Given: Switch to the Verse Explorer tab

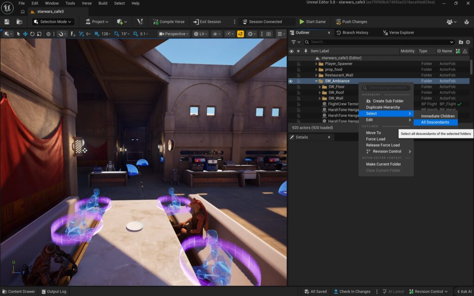Looking at the screenshot, I should coord(398,33).
